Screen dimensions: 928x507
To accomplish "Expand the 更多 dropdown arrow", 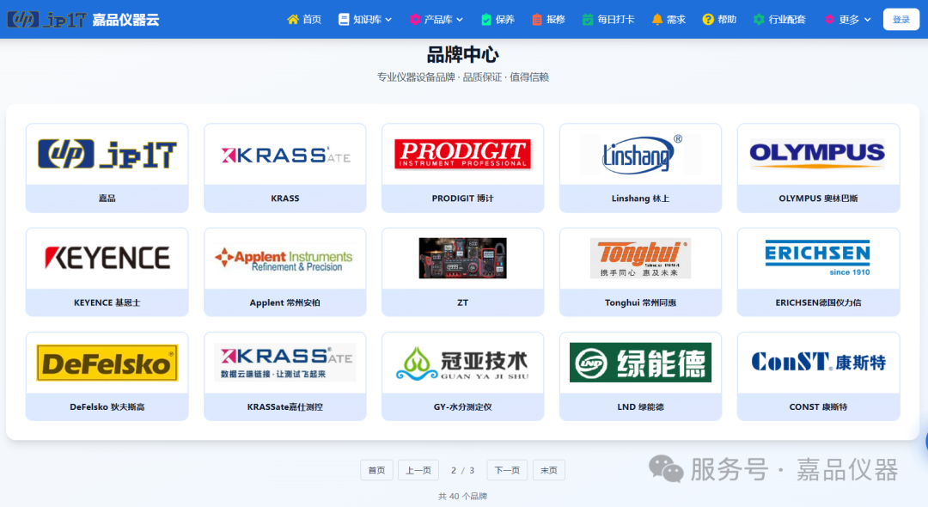I will [x=867, y=20].
